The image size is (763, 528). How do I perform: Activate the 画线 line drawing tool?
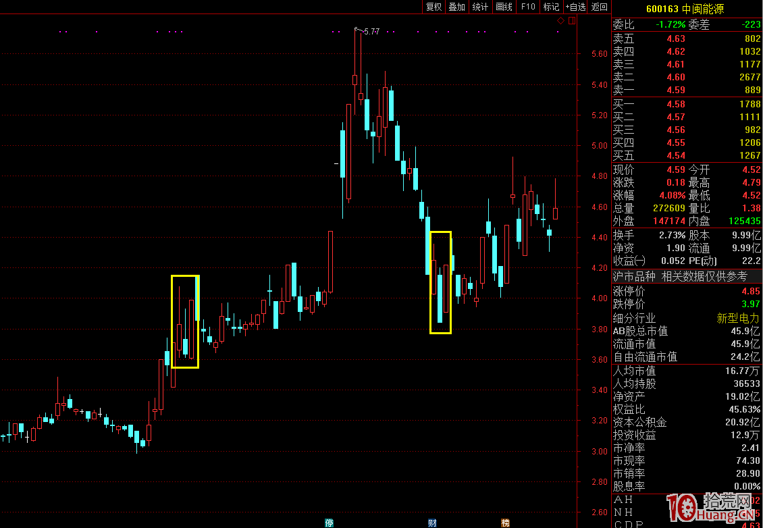pyautogui.click(x=504, y=7)
